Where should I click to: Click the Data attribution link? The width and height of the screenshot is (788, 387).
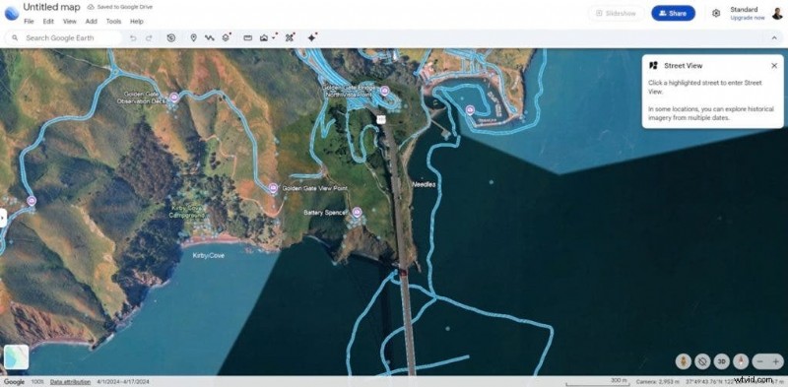click(70, 382)
